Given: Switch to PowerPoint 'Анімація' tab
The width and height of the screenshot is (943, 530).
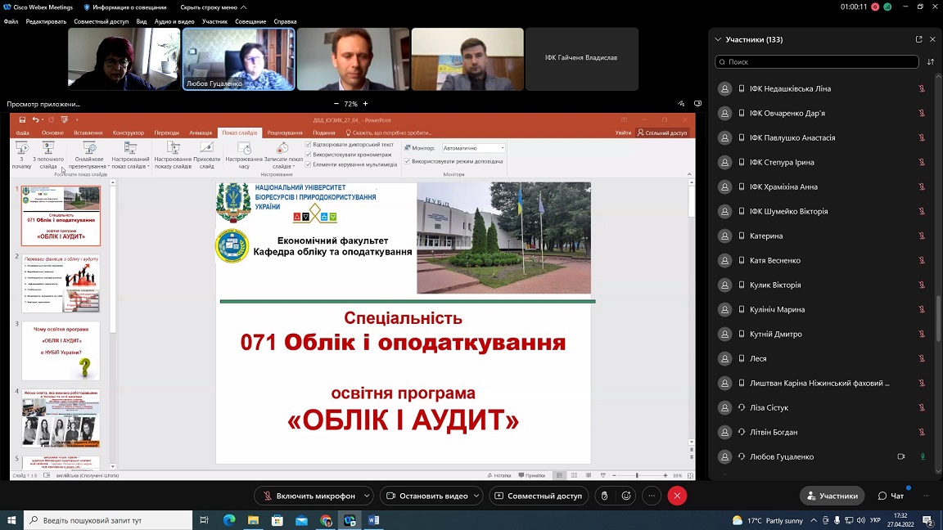Looking at the screenshot, I should 201,132.
